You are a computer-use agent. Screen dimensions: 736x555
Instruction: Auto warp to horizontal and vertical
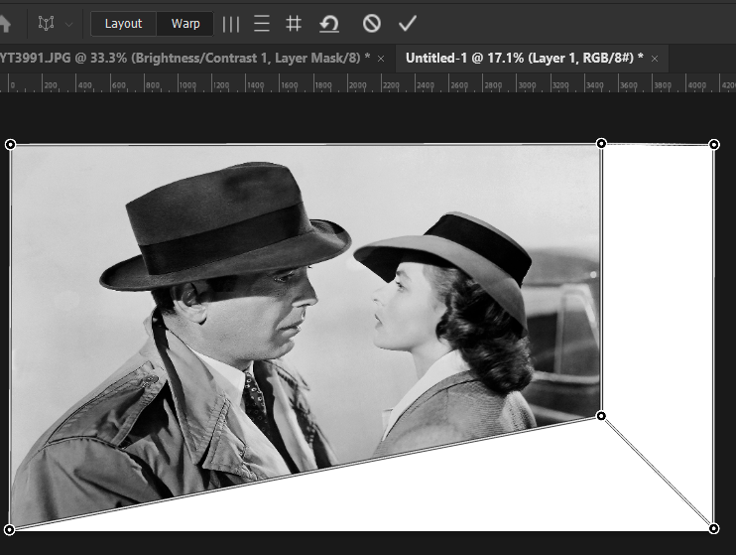click(x=294, y=24)
